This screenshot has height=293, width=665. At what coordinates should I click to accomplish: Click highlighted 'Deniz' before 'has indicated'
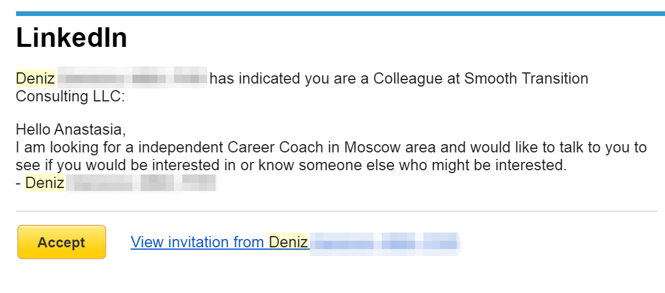click(35, 78)
